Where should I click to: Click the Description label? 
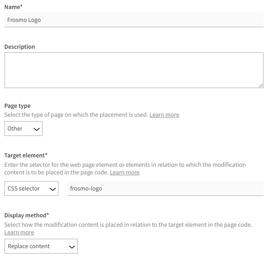click(x=20, y=47)
